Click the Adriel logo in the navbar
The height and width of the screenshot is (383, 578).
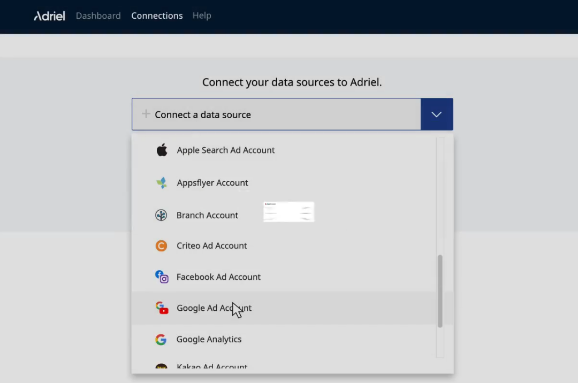click(49, 16)
